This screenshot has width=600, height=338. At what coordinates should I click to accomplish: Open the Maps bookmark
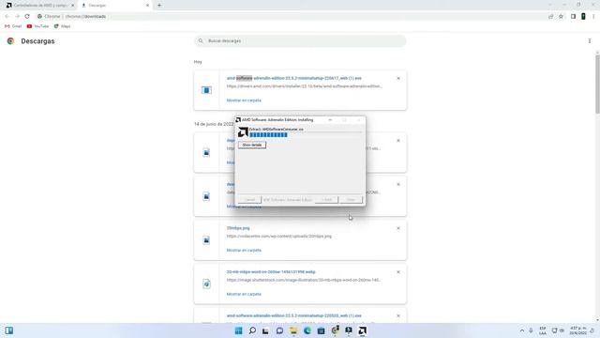(x=63, y=26)
